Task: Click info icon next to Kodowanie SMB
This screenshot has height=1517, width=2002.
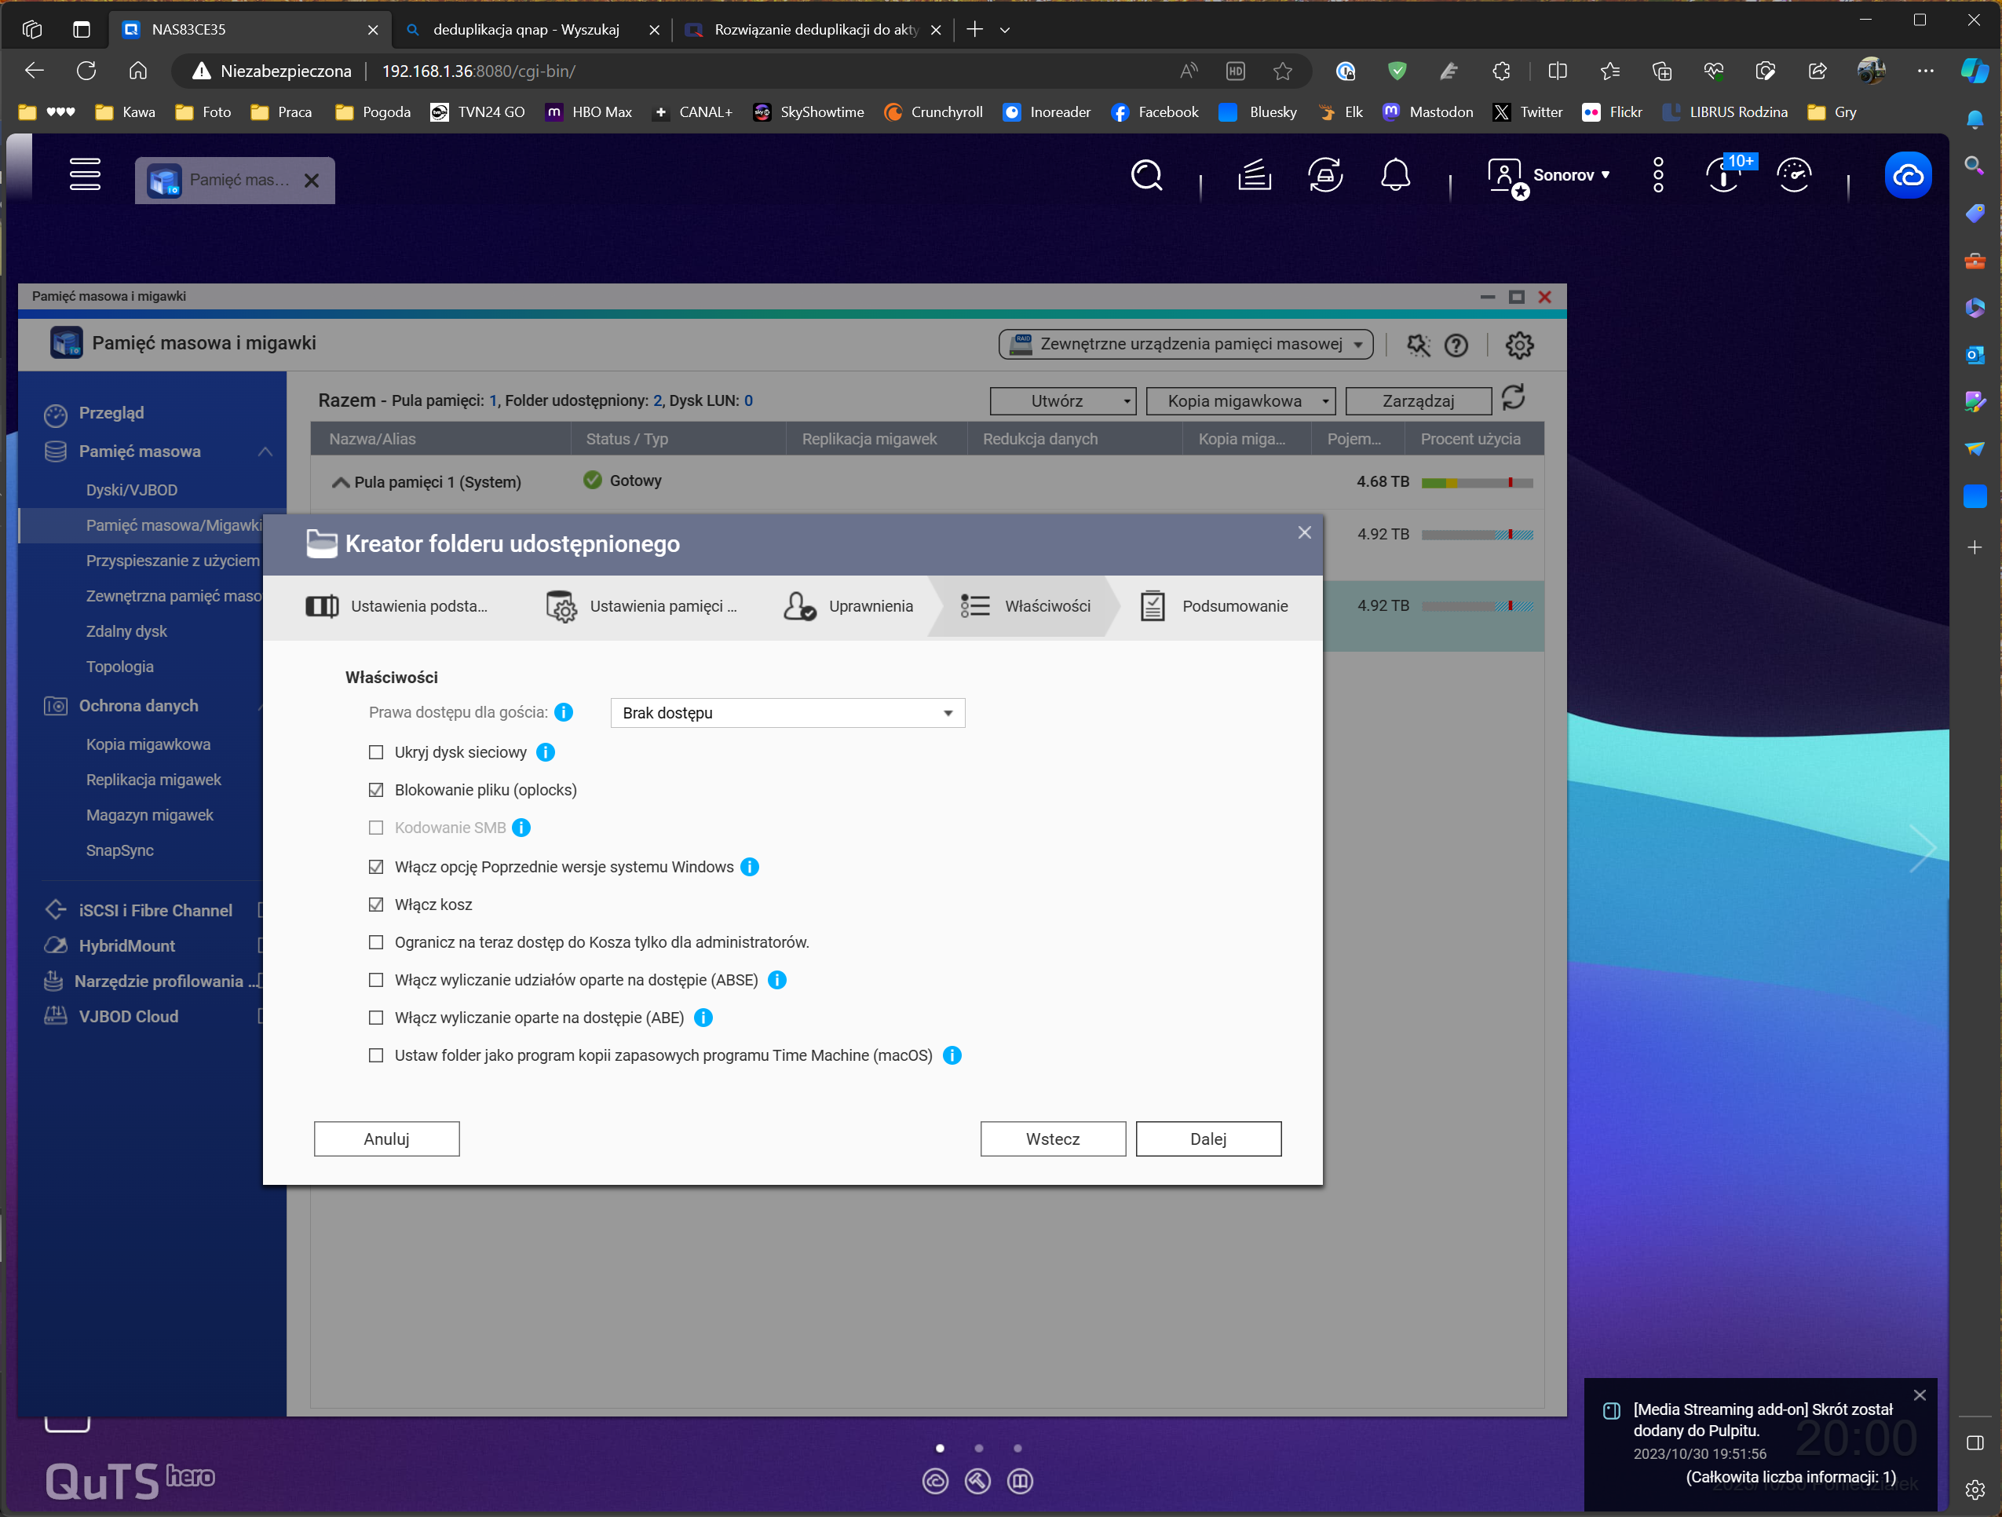Action: (x=521, y=828)
